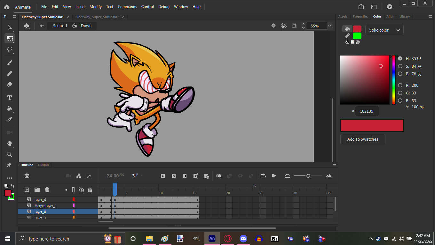Screen dimensions: 435x245
Task: Click the Home icon
Action: pyautogui.click(x=7, y=7)
